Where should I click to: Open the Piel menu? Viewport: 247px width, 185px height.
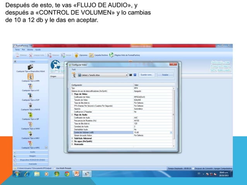point(23,50)
